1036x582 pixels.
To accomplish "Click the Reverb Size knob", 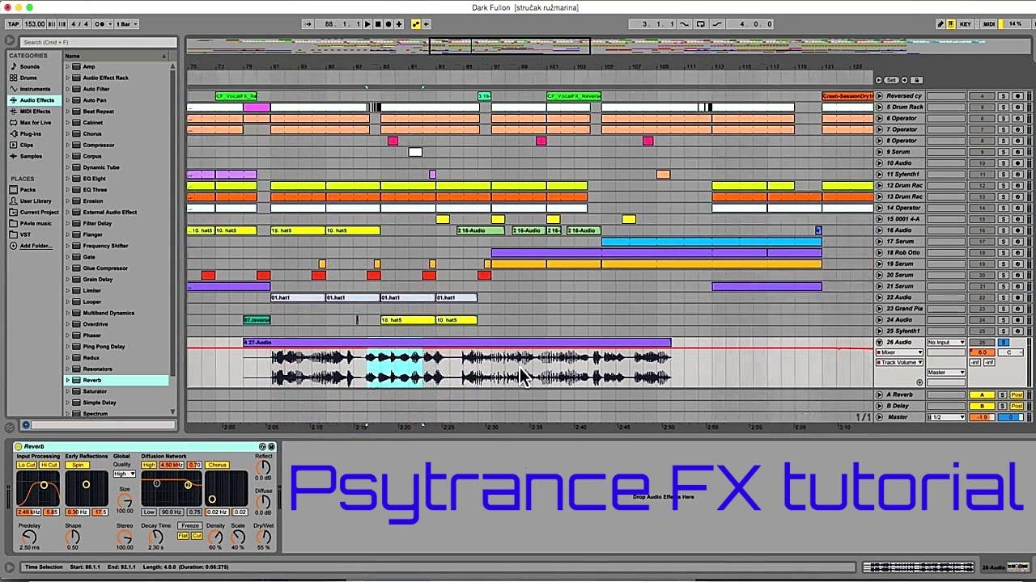I will point(125,501).
